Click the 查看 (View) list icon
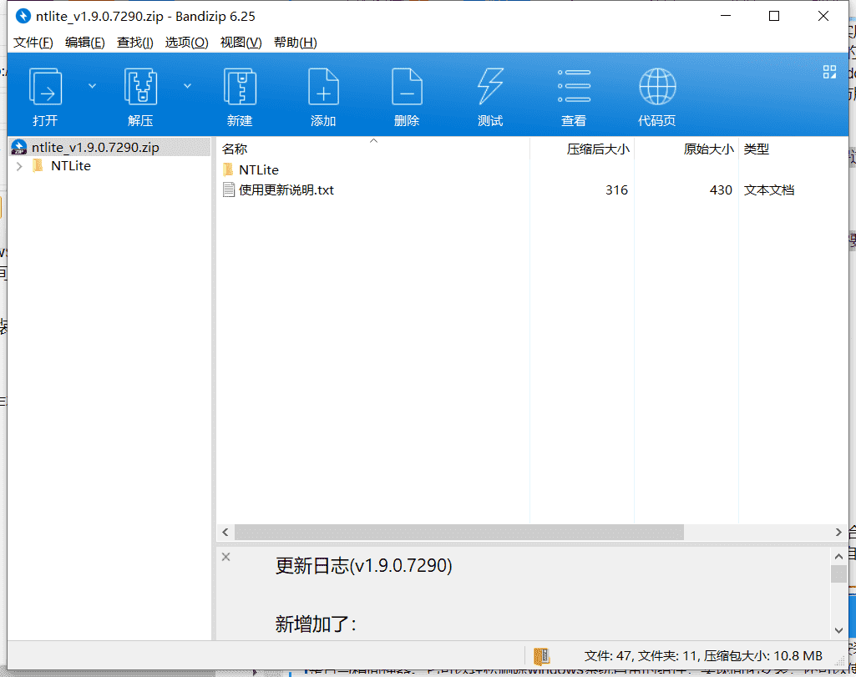Screen dimensions: 856x677 [574, 86]
